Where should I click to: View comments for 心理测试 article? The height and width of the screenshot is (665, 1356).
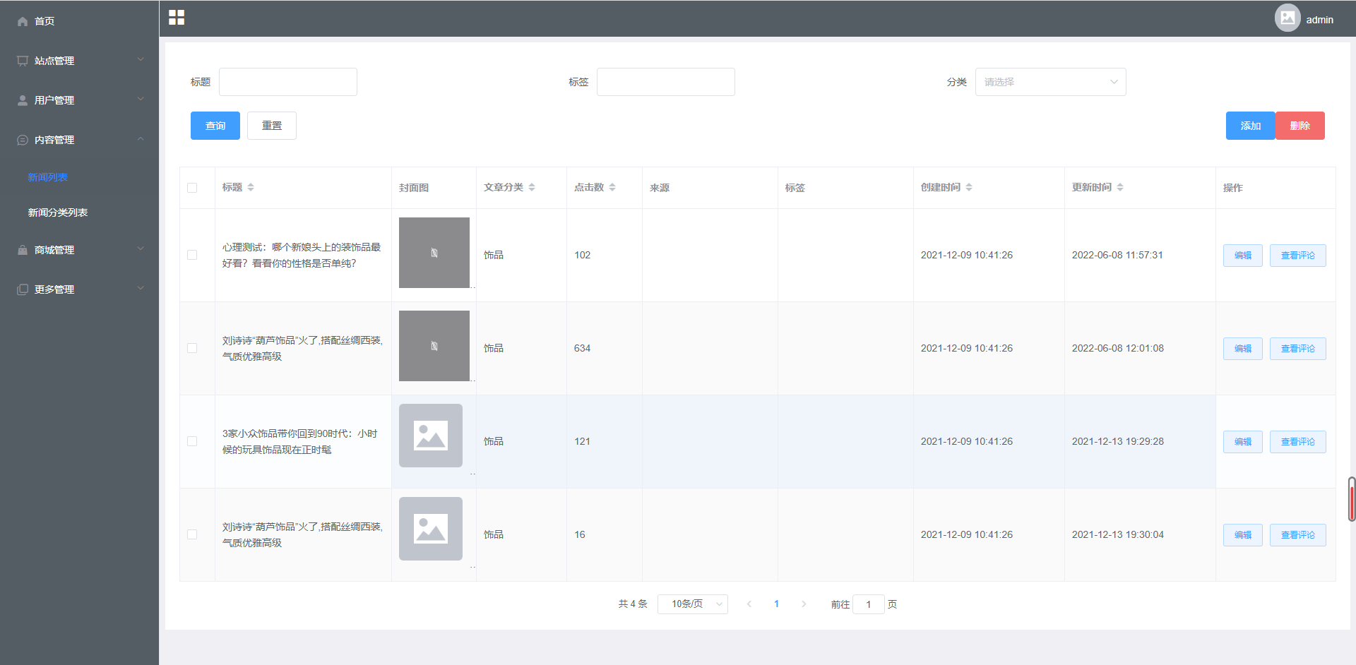point(1297,256)
